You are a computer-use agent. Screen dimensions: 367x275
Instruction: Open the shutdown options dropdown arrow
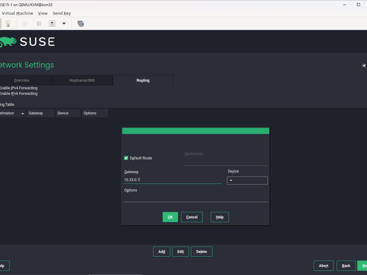64,24
